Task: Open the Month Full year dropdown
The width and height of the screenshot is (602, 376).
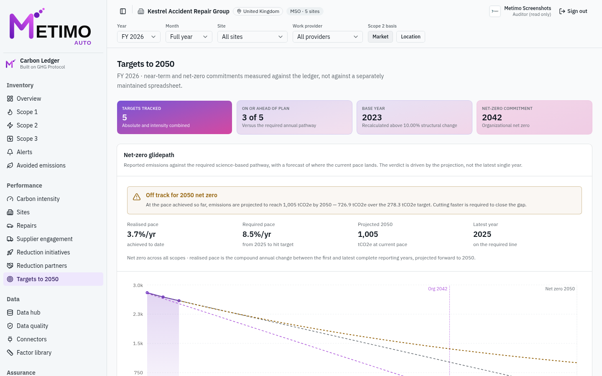Action: pos(189,37)
